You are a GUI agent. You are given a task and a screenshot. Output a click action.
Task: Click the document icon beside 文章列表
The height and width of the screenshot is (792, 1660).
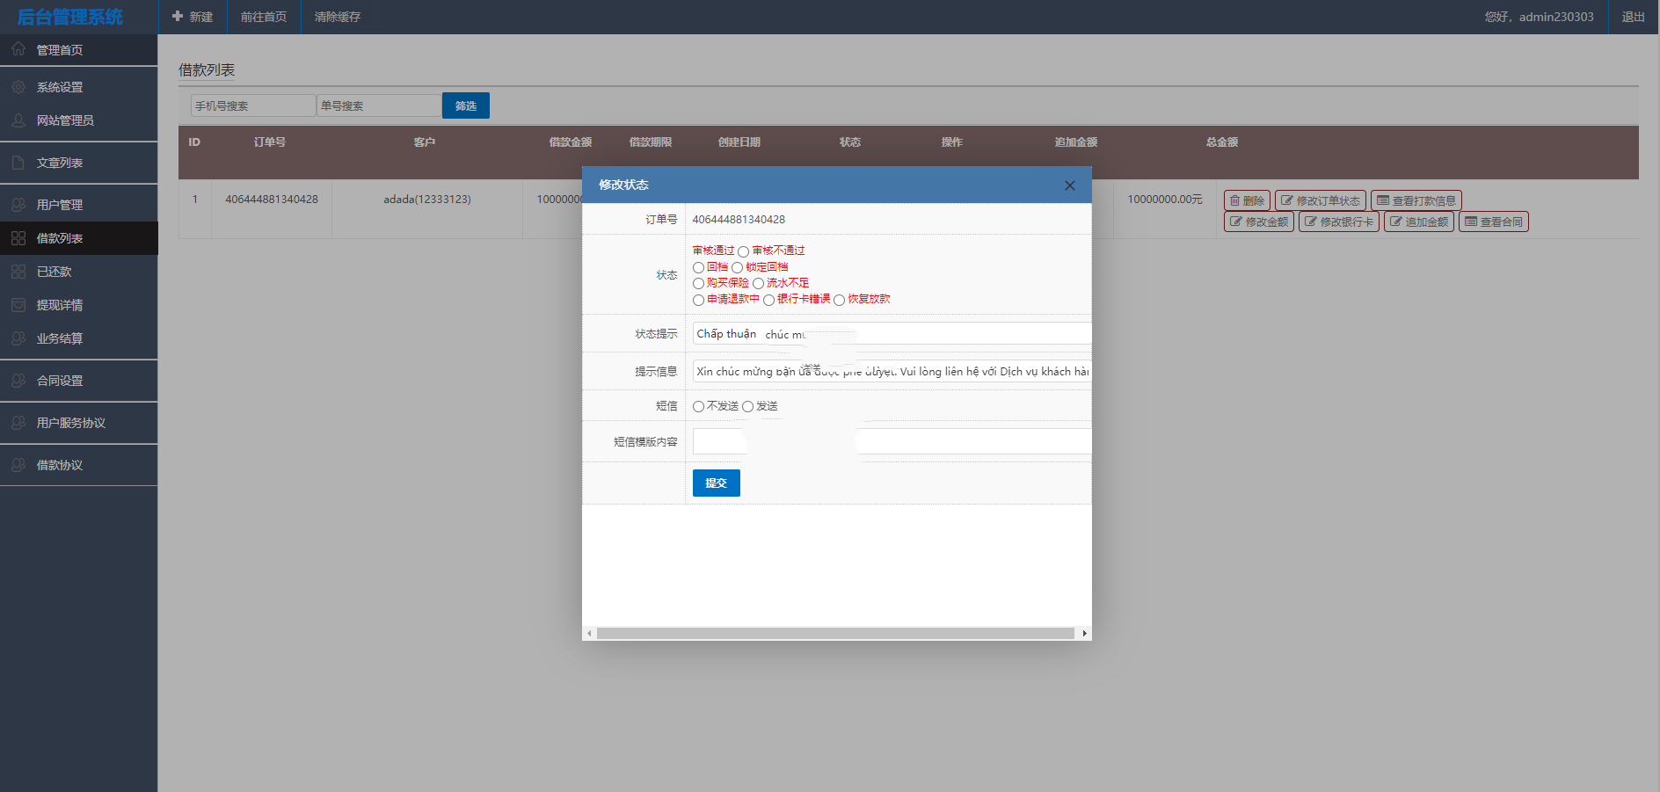18,163
